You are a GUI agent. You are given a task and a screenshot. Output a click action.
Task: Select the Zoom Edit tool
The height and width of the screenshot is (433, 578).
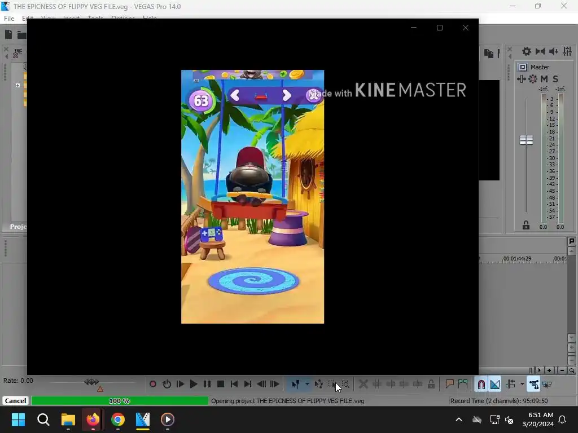(345, 384)
